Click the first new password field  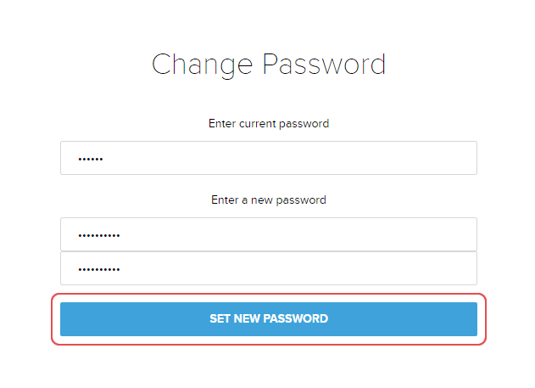click(268, 234)
